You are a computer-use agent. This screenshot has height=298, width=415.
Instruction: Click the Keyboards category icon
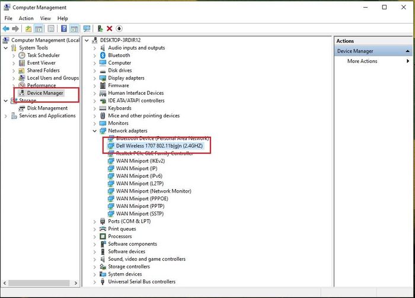[x=103, y=108]
